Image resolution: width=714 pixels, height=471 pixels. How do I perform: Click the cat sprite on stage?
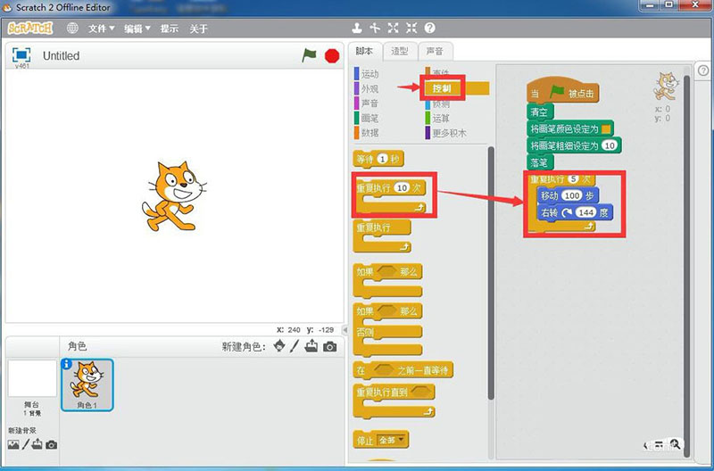click(x=174, y=196)
